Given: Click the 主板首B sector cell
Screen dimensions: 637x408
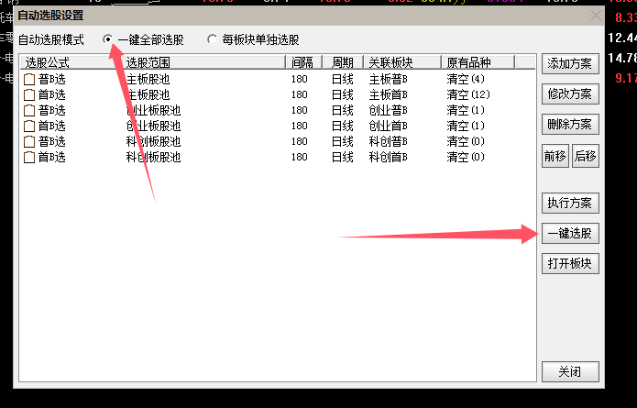Looking at the screenshot, I should [x=388, y=94].
